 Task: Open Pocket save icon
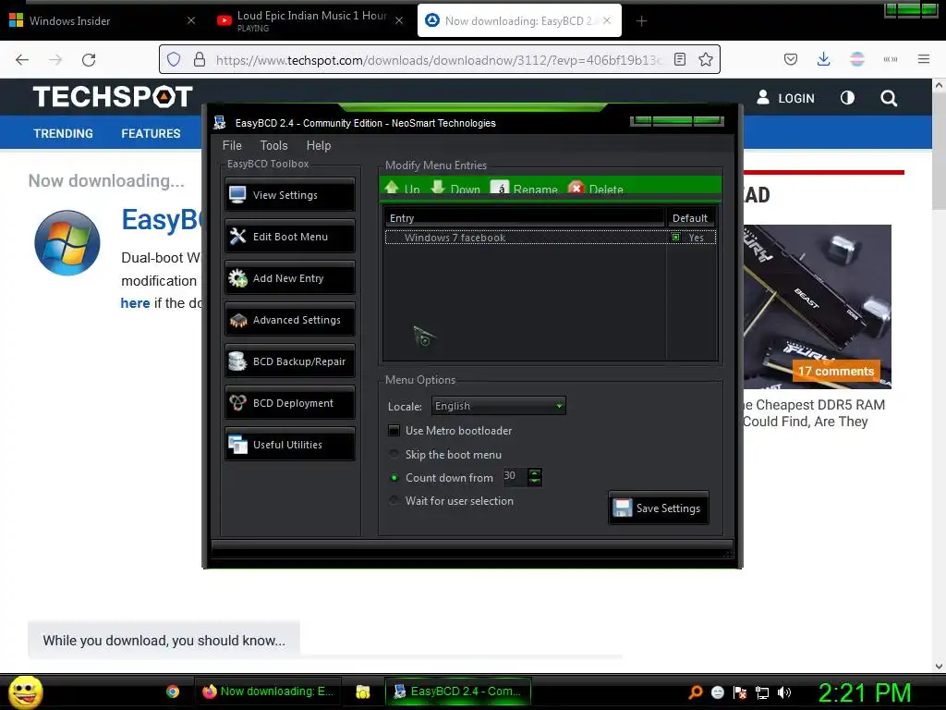coord(791,59)
